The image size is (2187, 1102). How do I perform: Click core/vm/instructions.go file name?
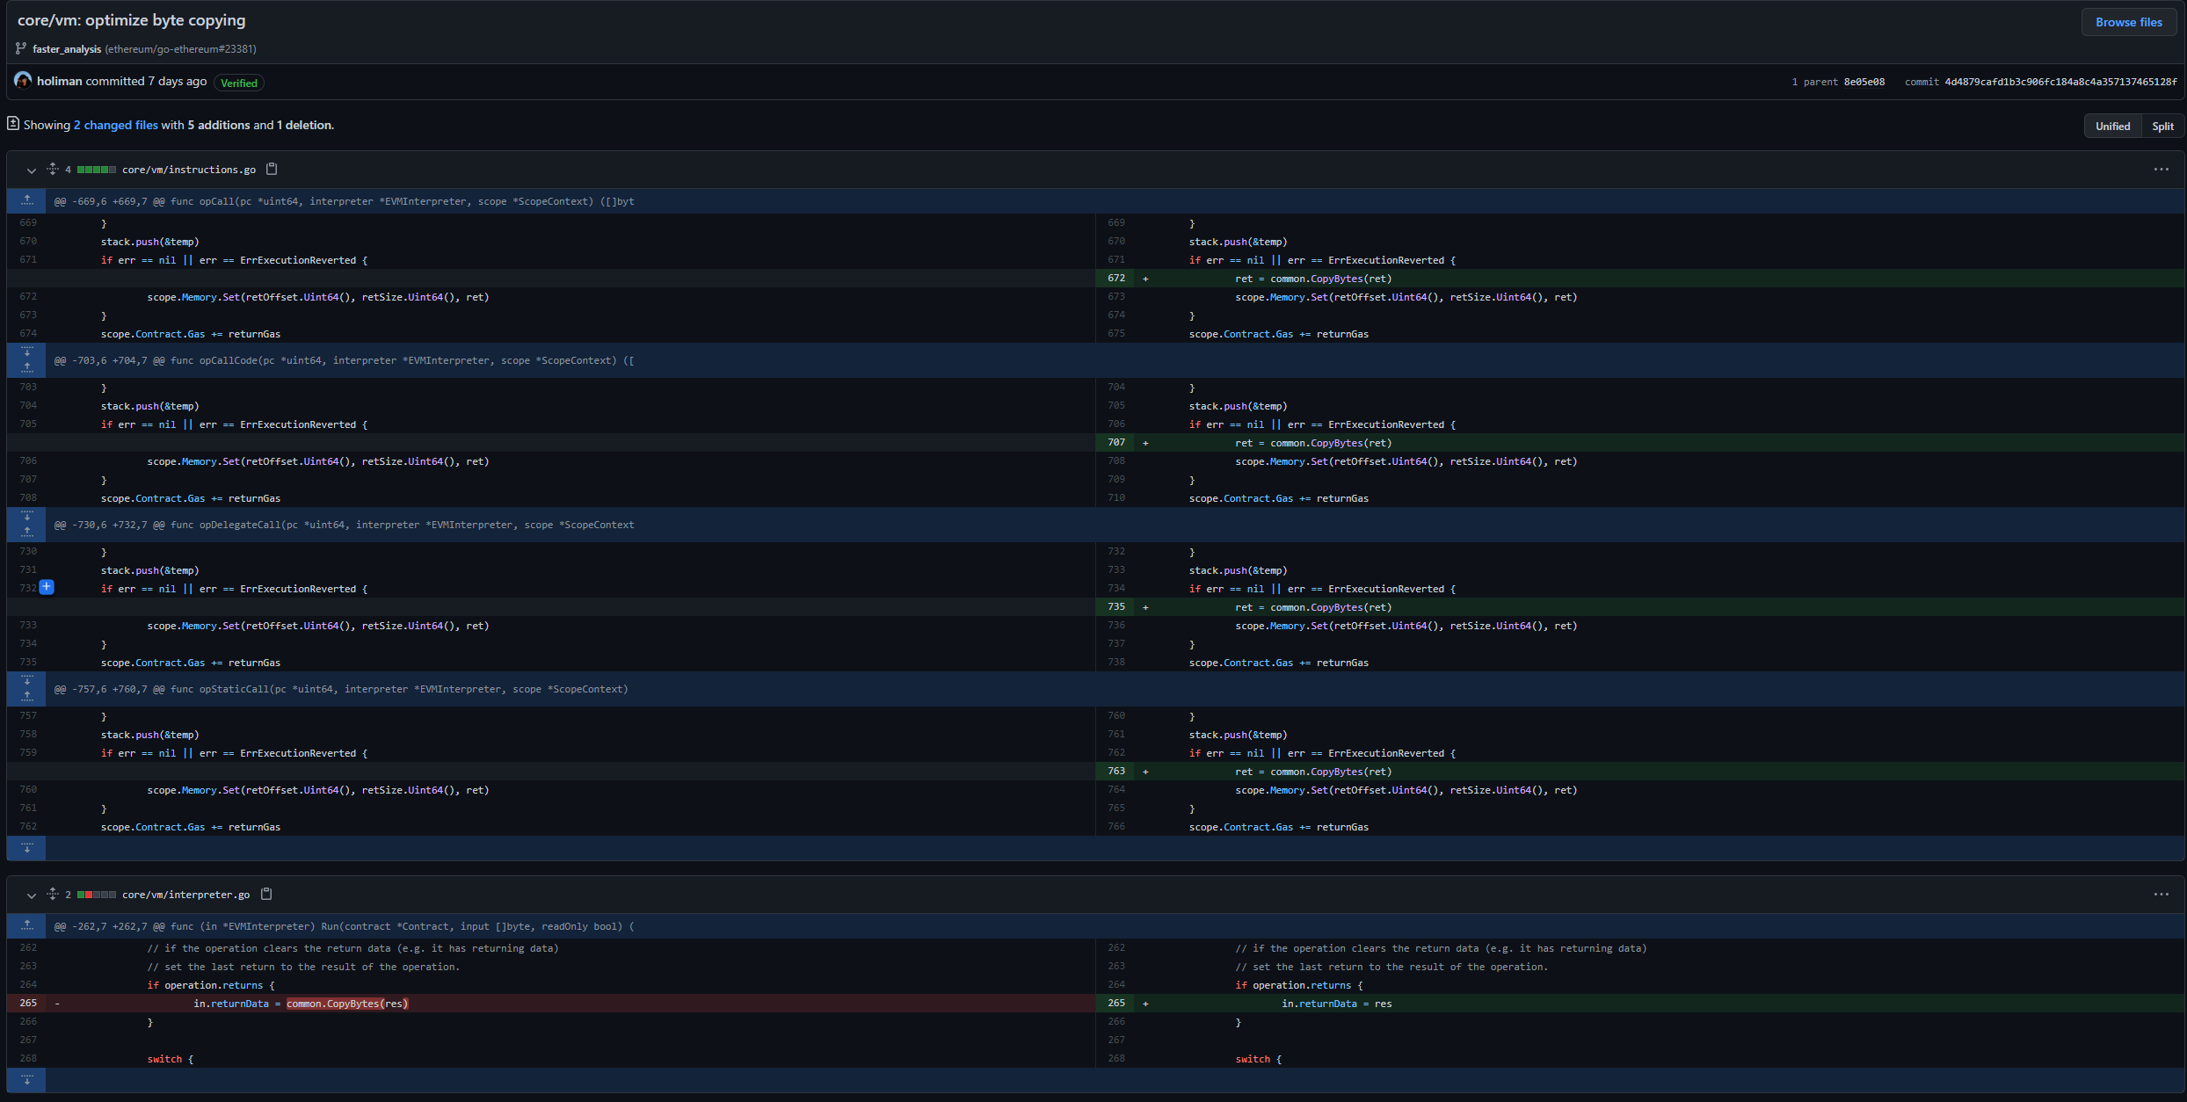coord(189,170)
